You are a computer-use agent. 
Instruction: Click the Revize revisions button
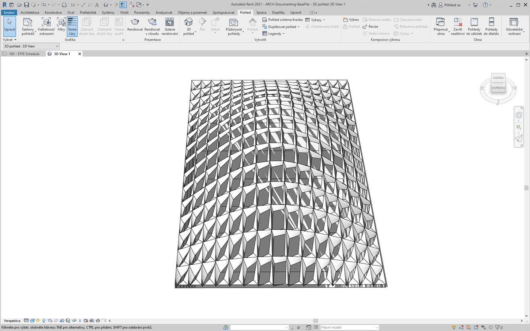[370, 27]
